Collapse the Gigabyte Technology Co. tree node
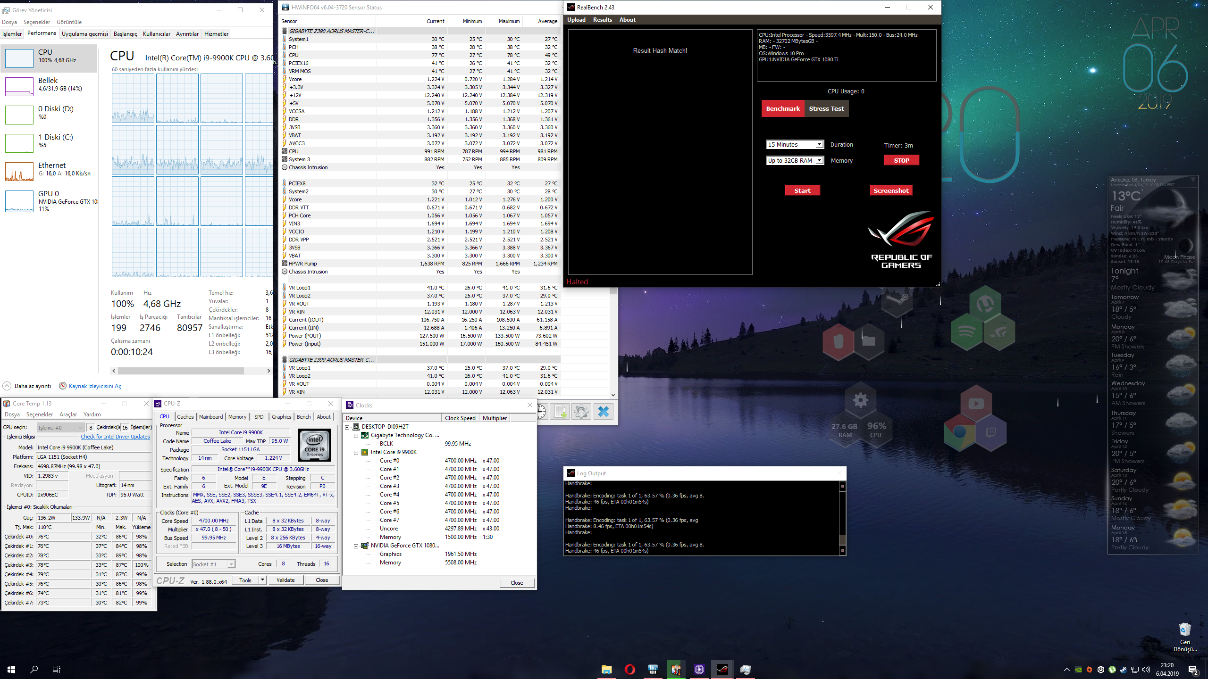This screenshot has width=1208, height=679. (356, 435)
